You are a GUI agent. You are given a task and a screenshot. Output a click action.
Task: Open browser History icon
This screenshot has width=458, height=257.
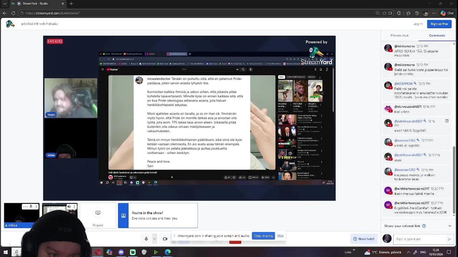point(417,13)
